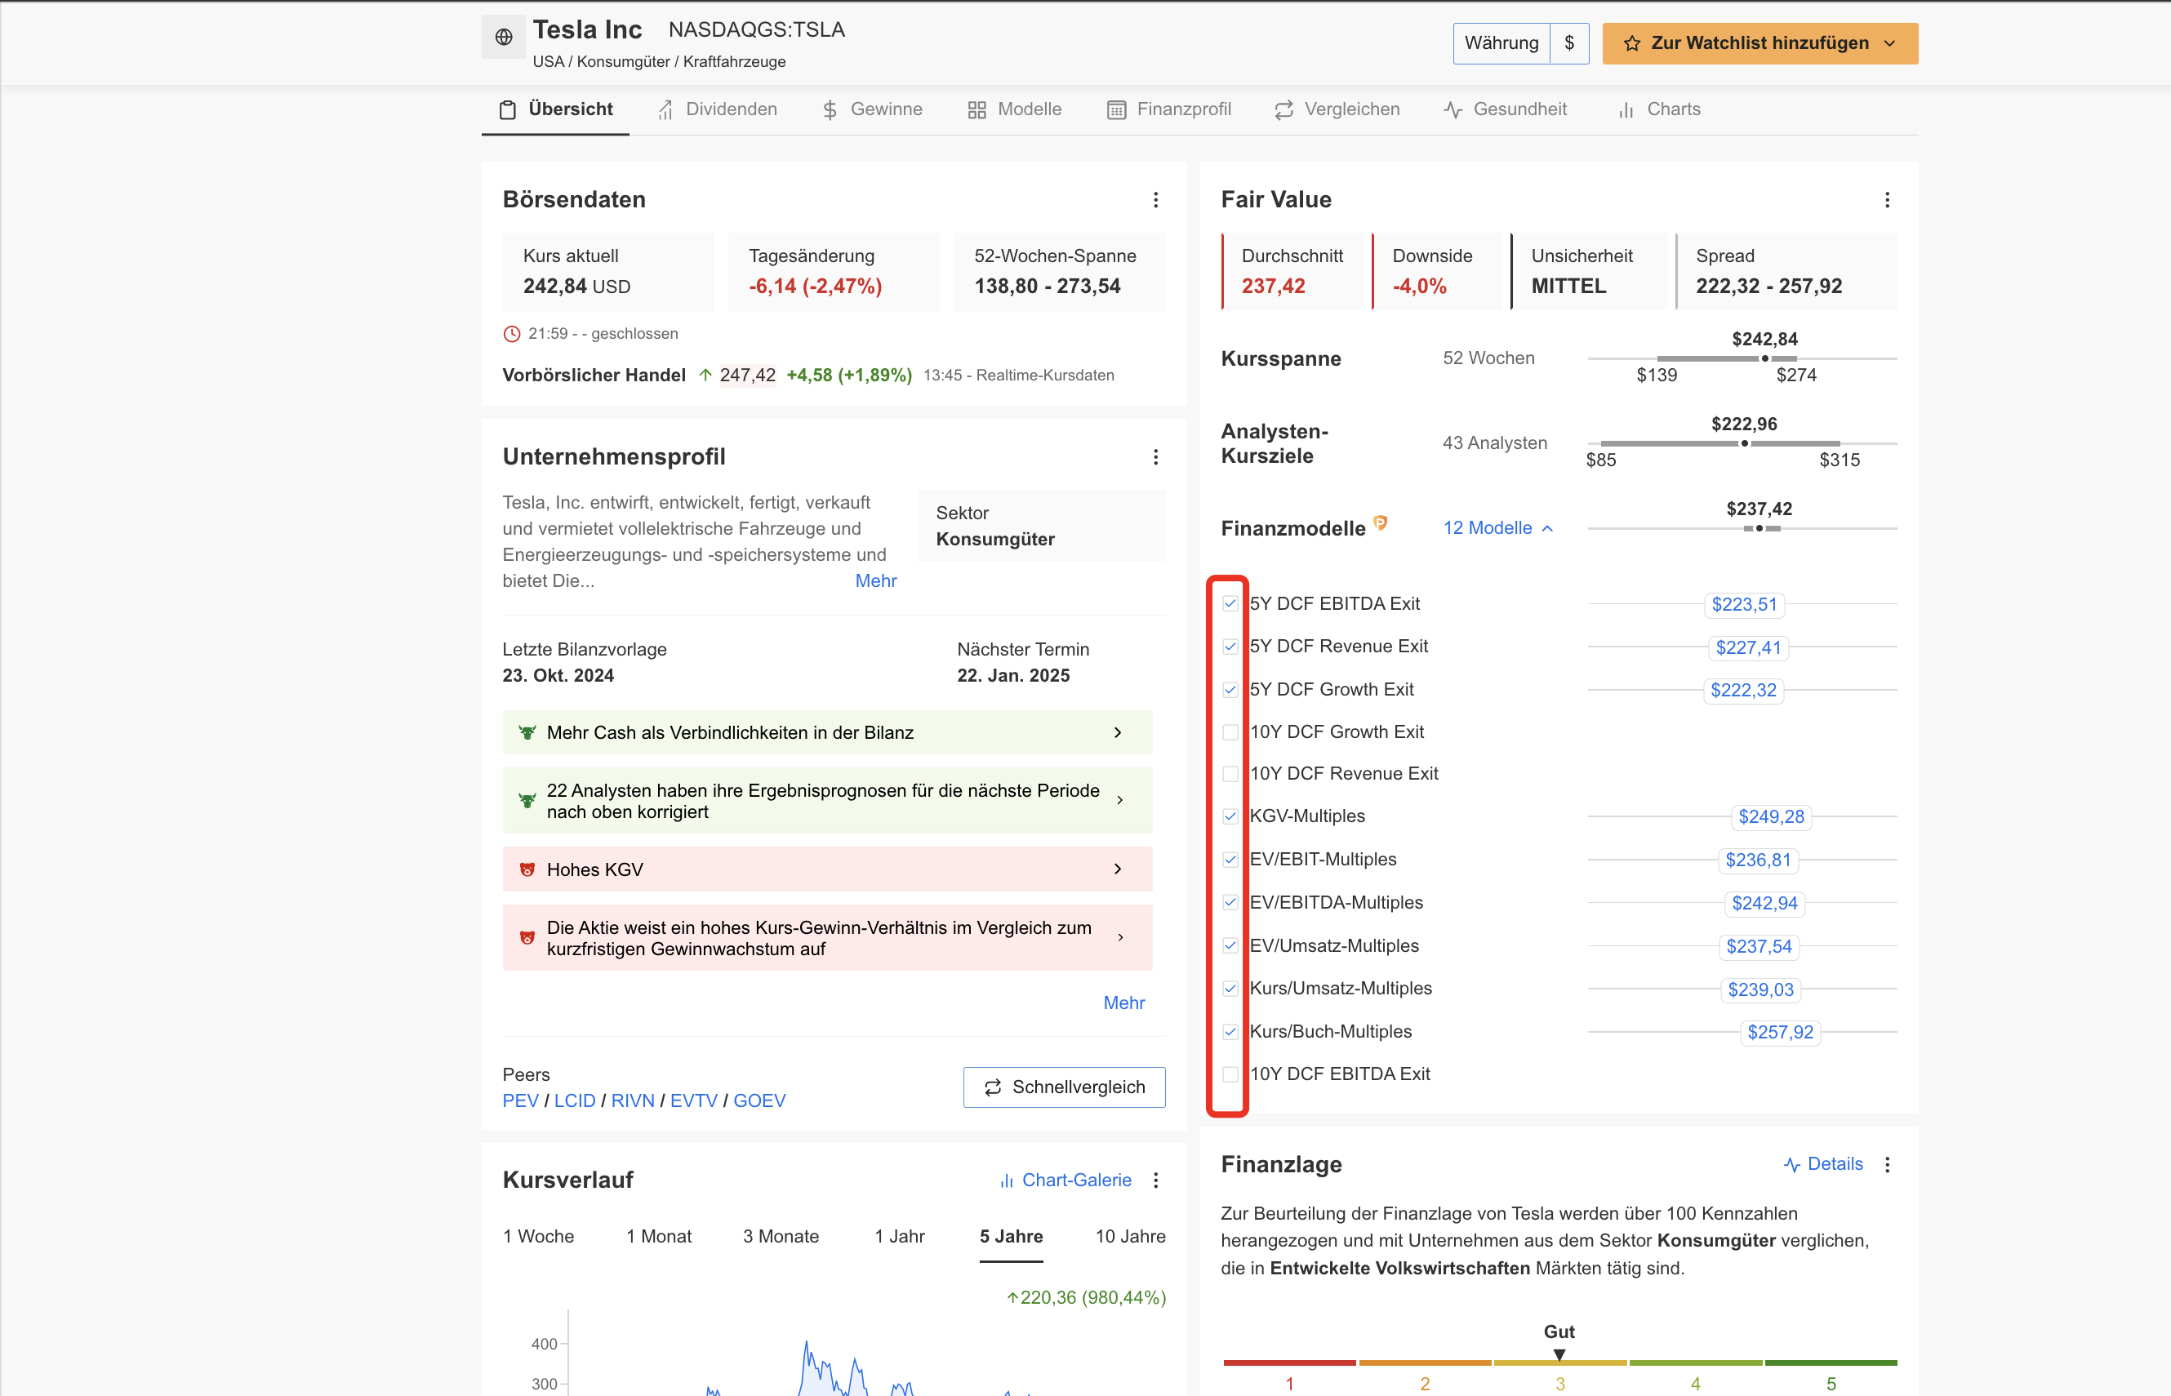Open the Zur Watchlist hinzufügen dropdown arrow
Image resolution: width=2171 pixels, height=1396 pixels.
point(1890,43)
